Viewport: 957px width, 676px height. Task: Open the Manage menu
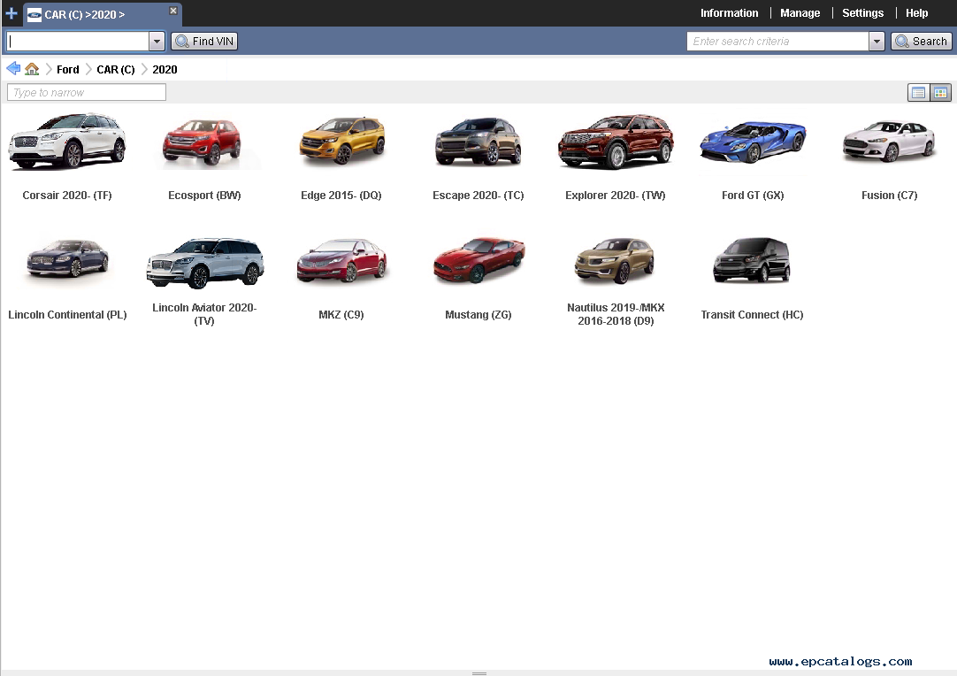coord(800,13)
